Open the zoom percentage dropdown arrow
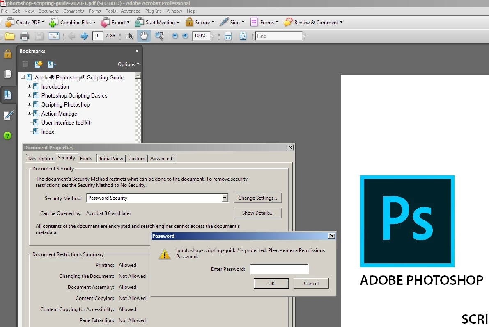489x327 pixels. 213,36
